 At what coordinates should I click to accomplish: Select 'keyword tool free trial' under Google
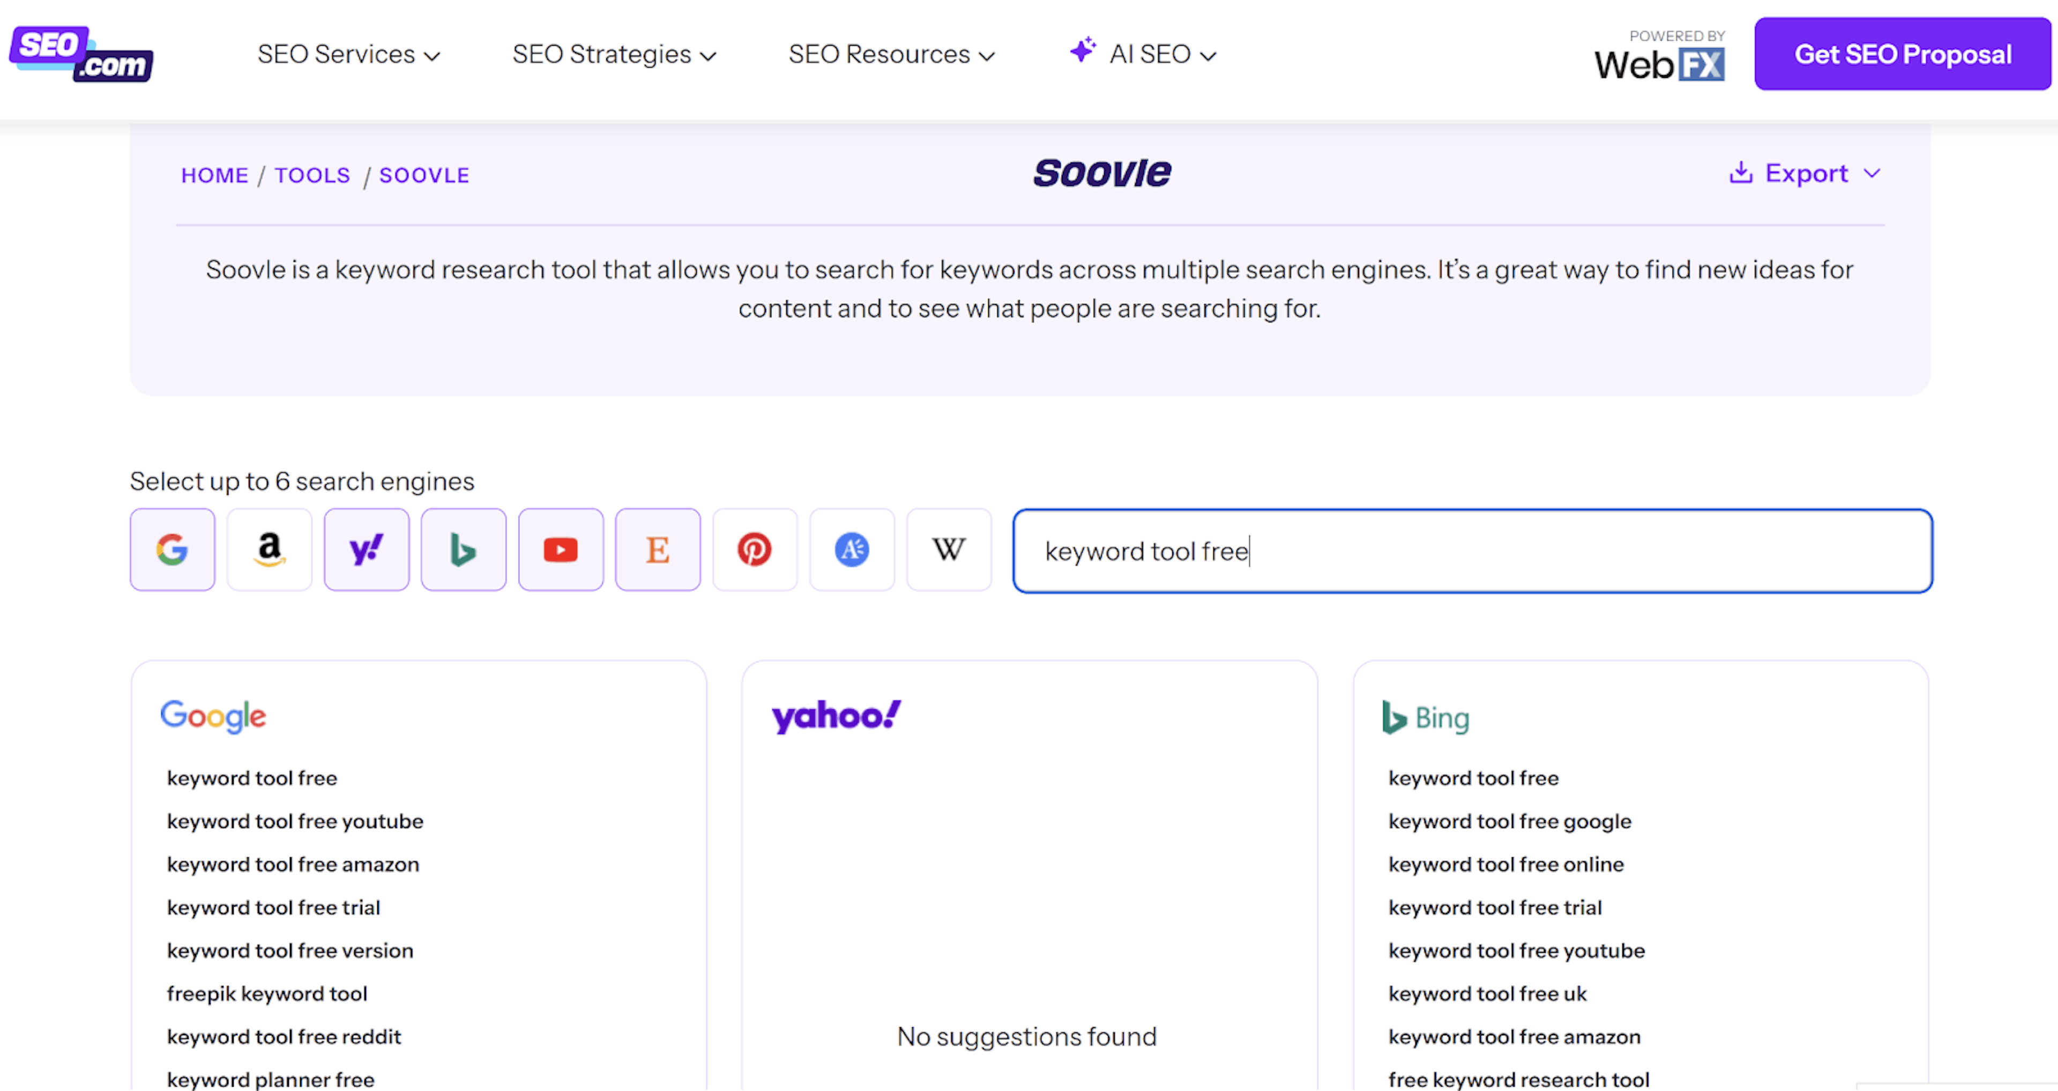273,908
